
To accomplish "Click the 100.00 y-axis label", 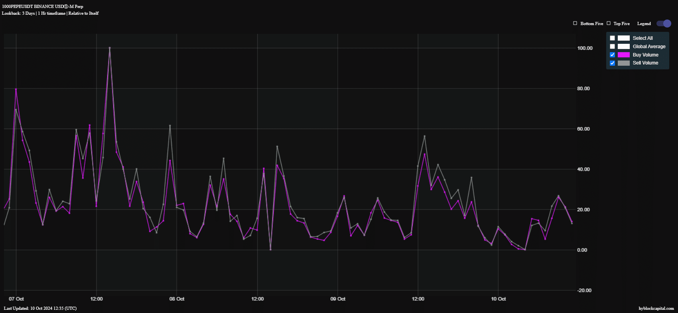I will click(x=585, y=48).
